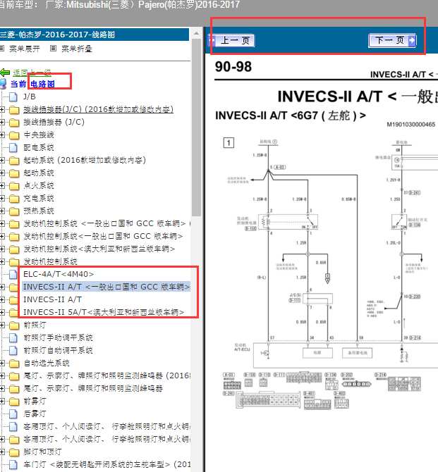This screenshot has width=438, height=472.
Task: Select INVECS-II A/T <一般出口国和 GCC 版车辆>
Action: pos(106,287)
